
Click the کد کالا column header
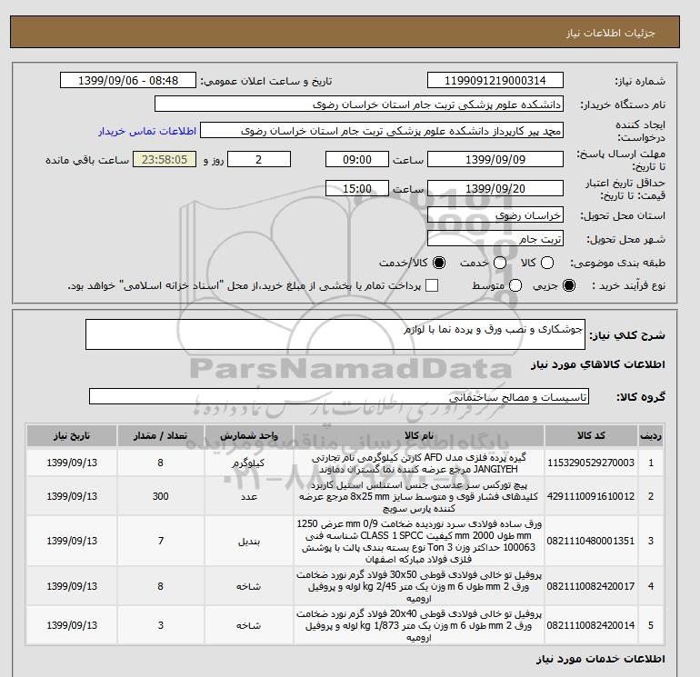(x=591, y=435)
